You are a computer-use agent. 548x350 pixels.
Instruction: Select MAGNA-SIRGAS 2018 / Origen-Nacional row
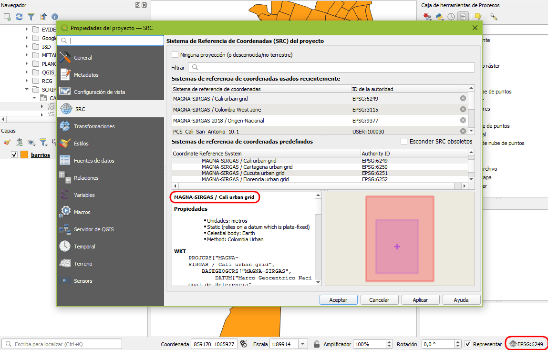click(320, 121)
